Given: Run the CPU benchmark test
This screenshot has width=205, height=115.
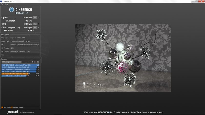Looking at the screenshot, I should [35, 24].
